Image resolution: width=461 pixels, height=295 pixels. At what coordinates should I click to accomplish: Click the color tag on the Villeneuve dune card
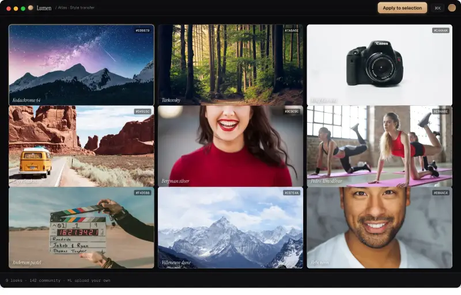[x=292, y=193]
